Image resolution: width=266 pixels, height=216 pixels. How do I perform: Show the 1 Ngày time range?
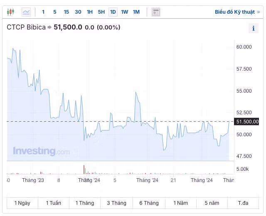(x=22, y=203)
